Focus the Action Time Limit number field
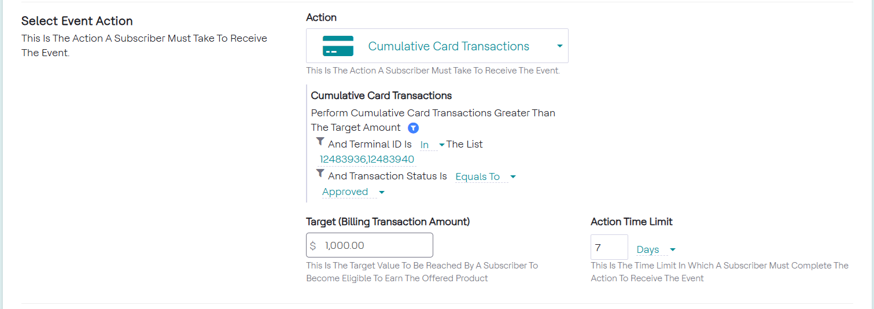 609,248
